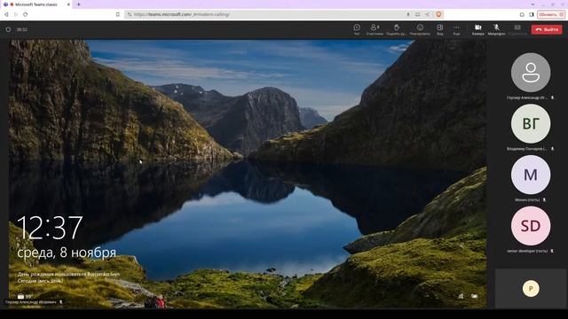This screenshot has width=568, height=319.
Task: Click the microphone permission icon in address bar
Action: point(408,14)
